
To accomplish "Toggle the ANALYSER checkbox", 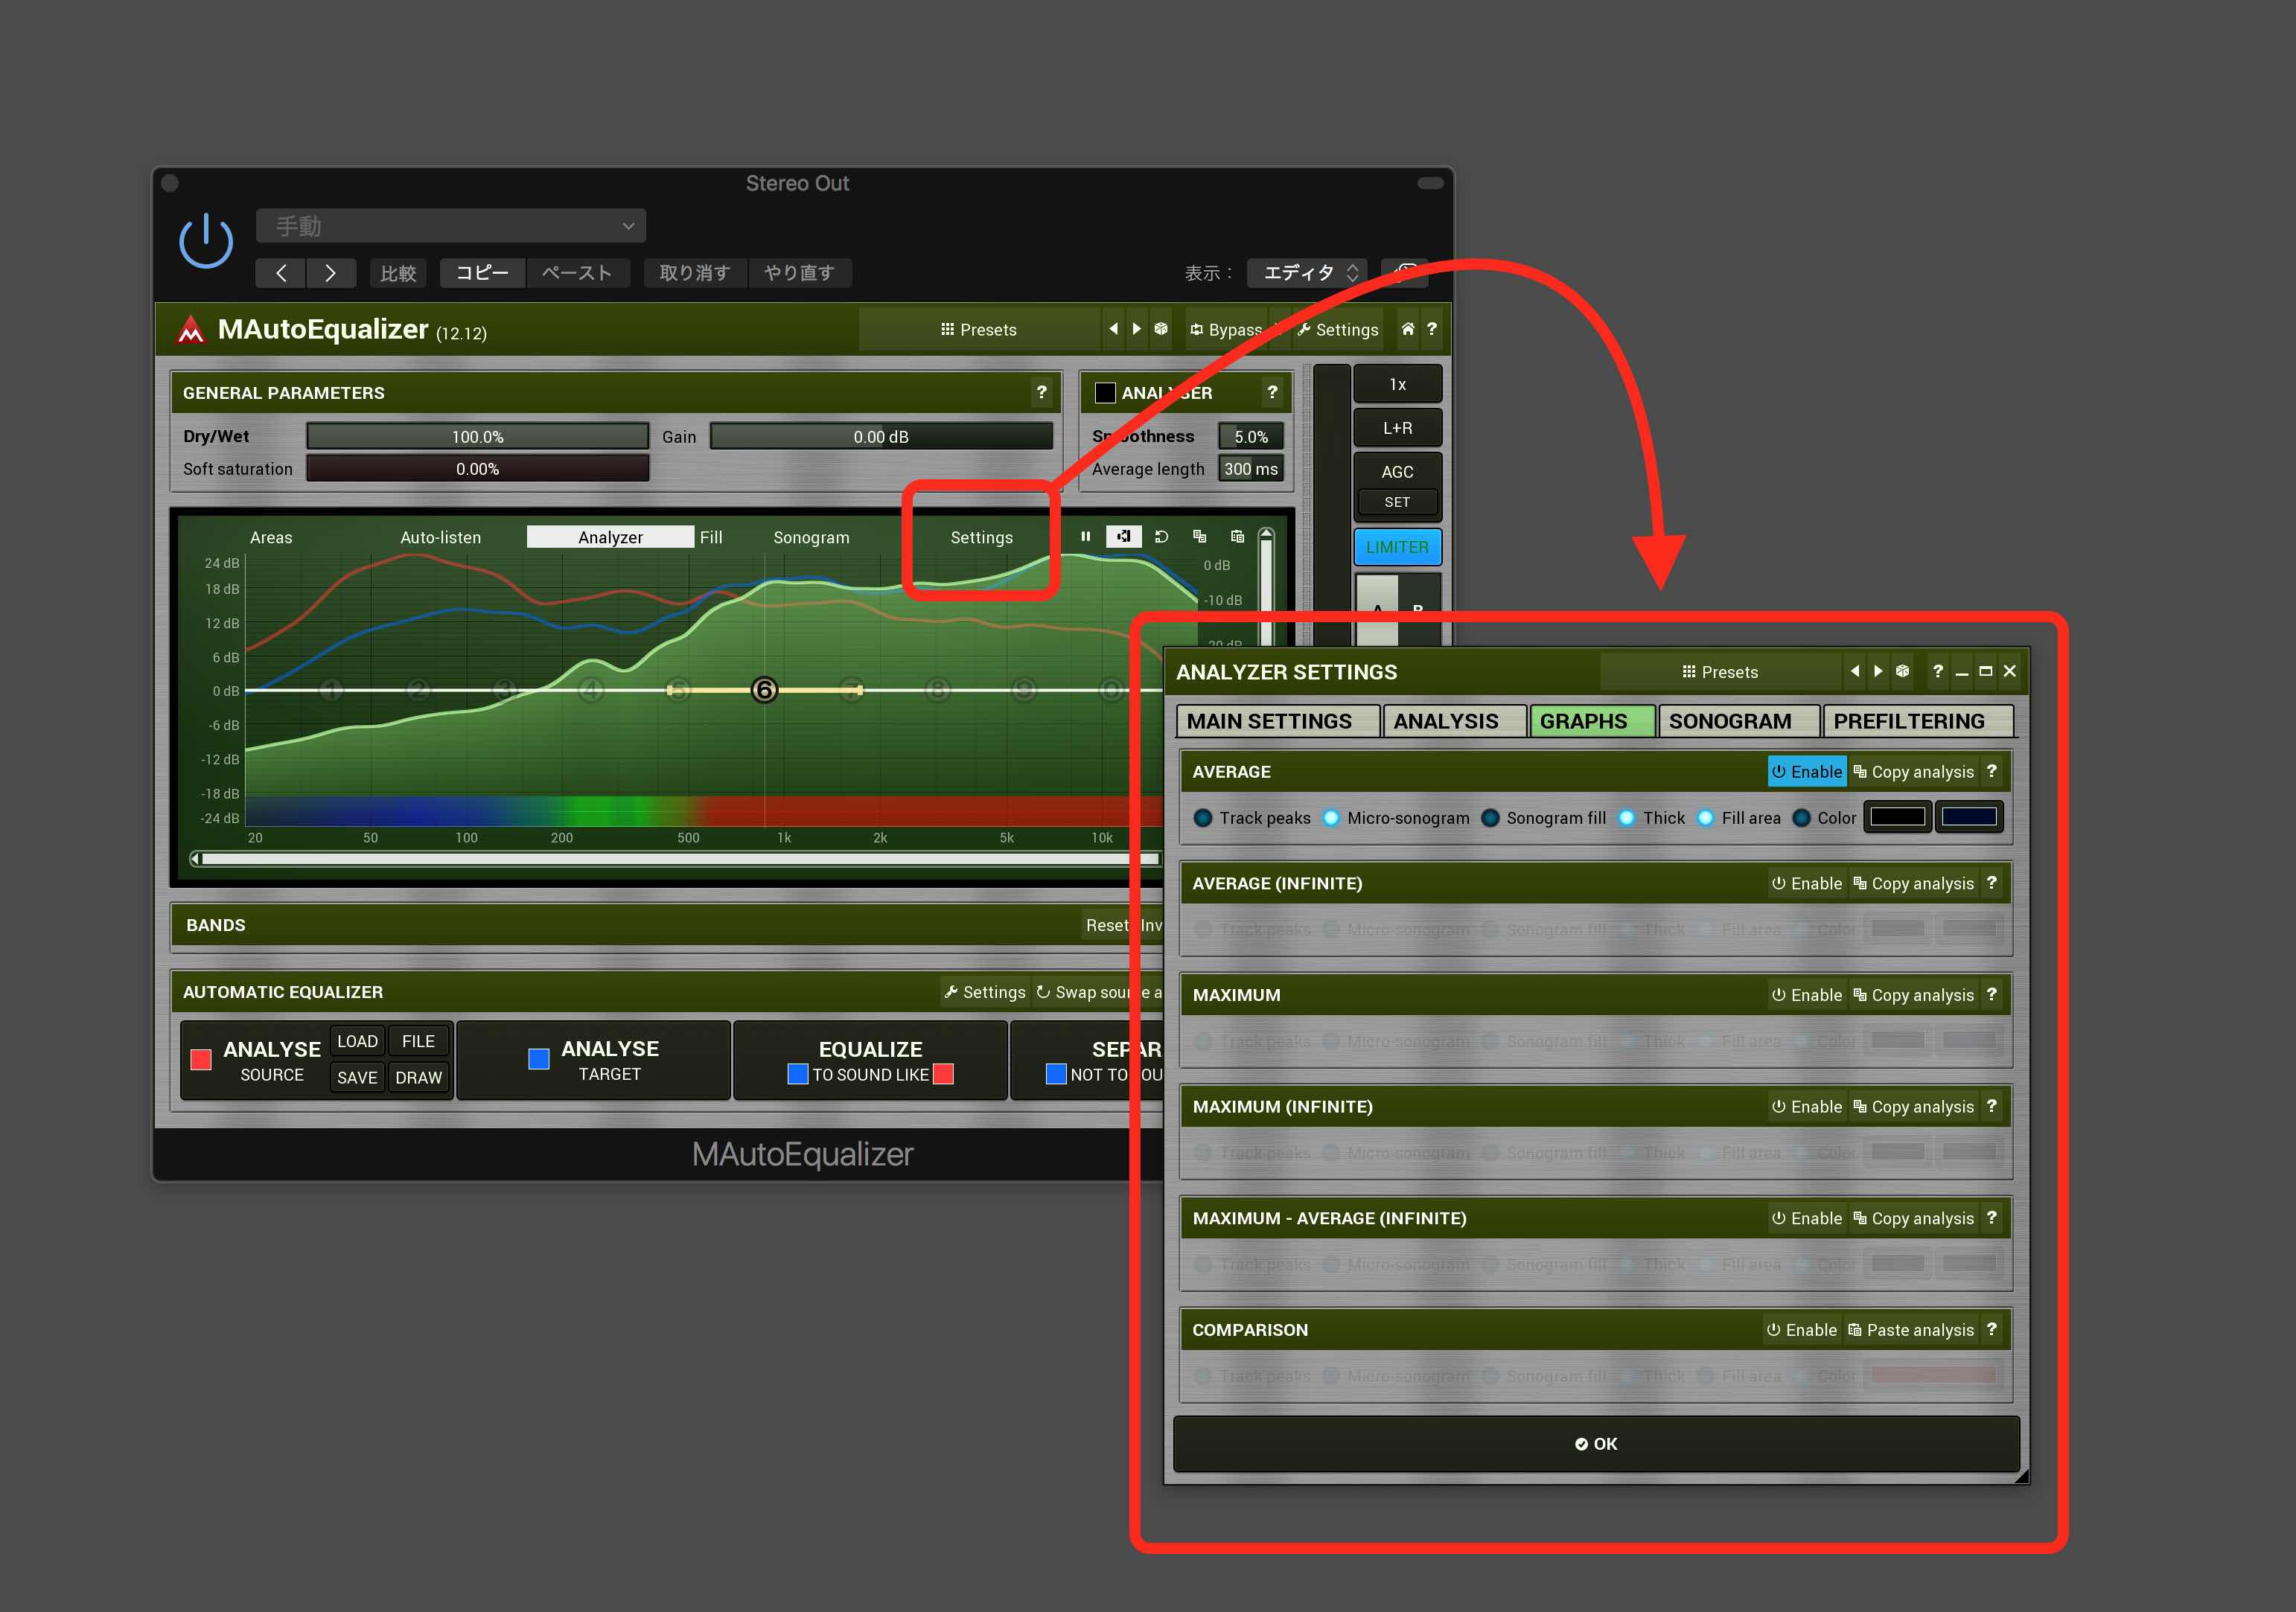I will 1105,393.
